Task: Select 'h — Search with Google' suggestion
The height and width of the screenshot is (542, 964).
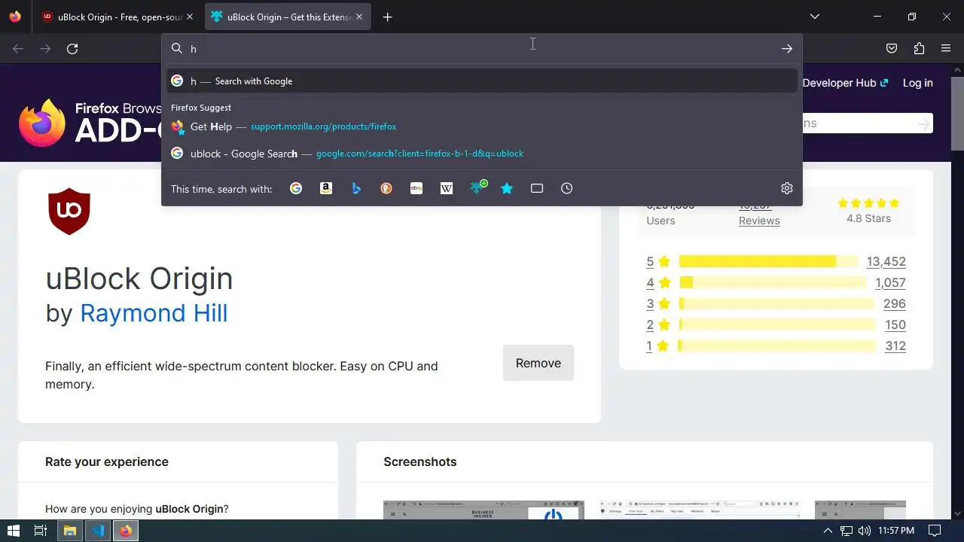Action: pyautogui.click(x=481, y=81)
